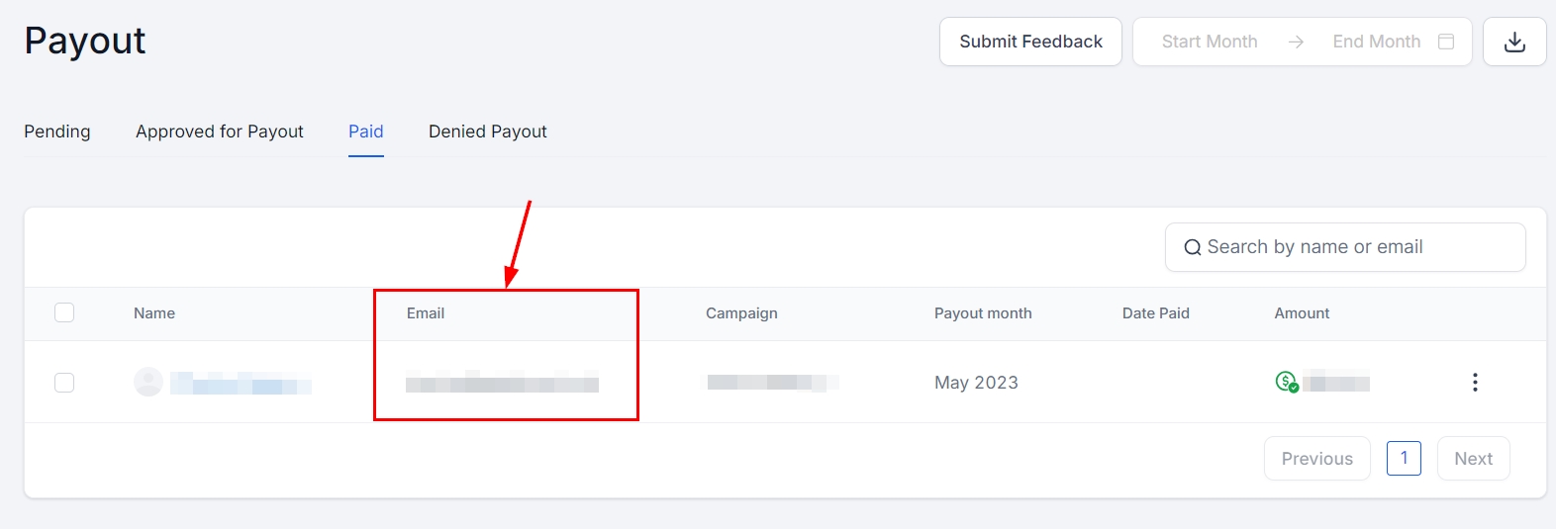The height and width of the screenshot is (529, 1556).
Task: Click the green paid status dollar icon
Action: (1286, 382)
